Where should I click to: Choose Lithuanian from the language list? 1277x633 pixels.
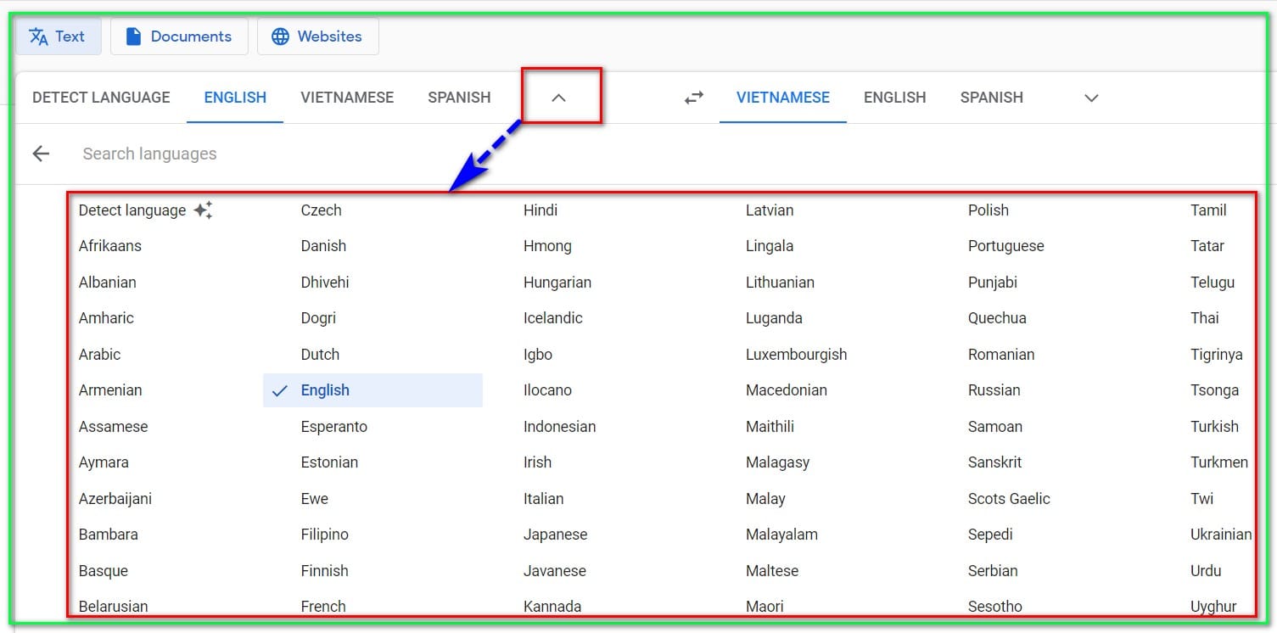[x=780, y=283]
